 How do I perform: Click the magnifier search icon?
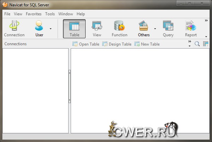point(197,44)
